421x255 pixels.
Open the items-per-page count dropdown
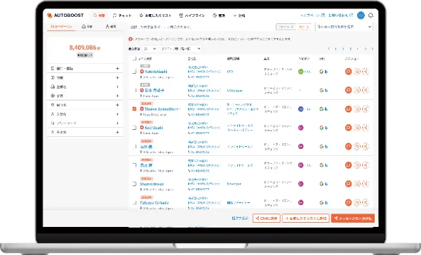click(x=150, y=48)
